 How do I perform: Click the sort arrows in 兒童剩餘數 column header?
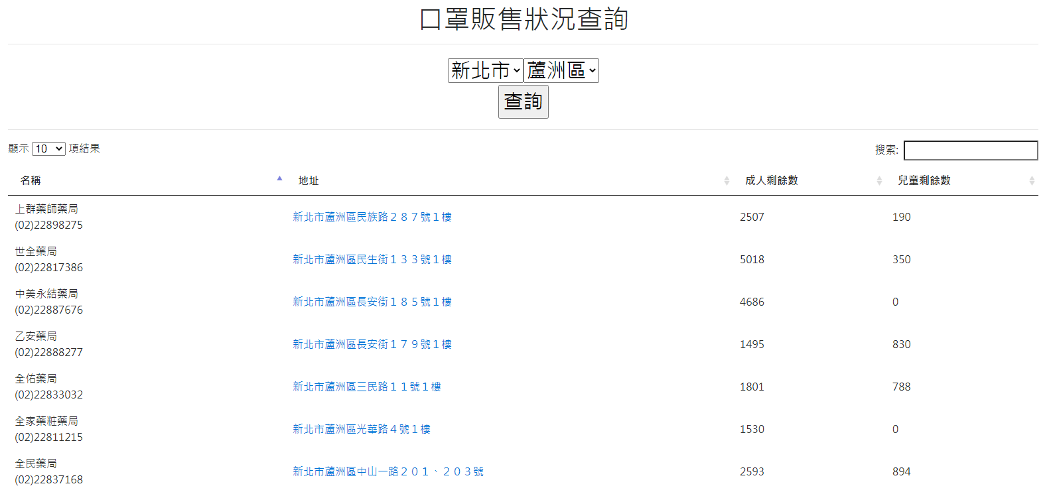[x=1032, y=180]
